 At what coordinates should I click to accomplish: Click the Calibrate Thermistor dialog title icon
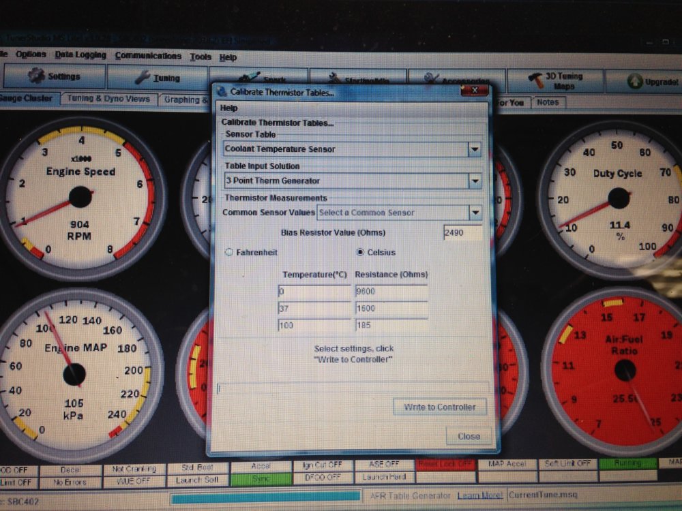(222, 92)
